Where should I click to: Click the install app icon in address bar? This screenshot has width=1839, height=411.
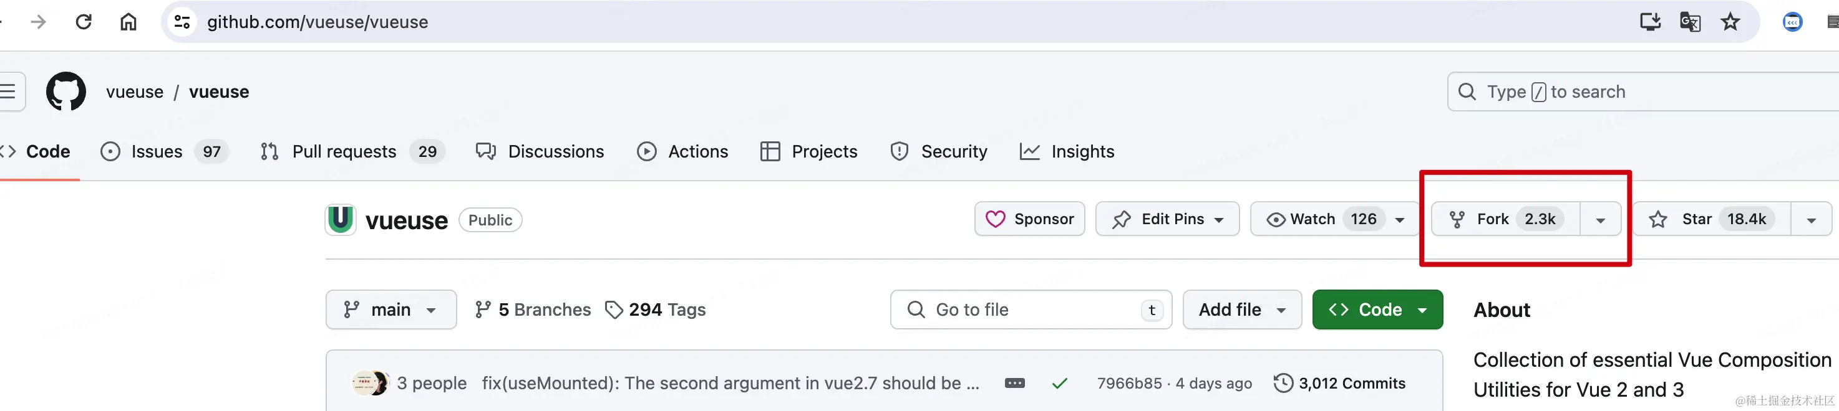coord(1650,22)
